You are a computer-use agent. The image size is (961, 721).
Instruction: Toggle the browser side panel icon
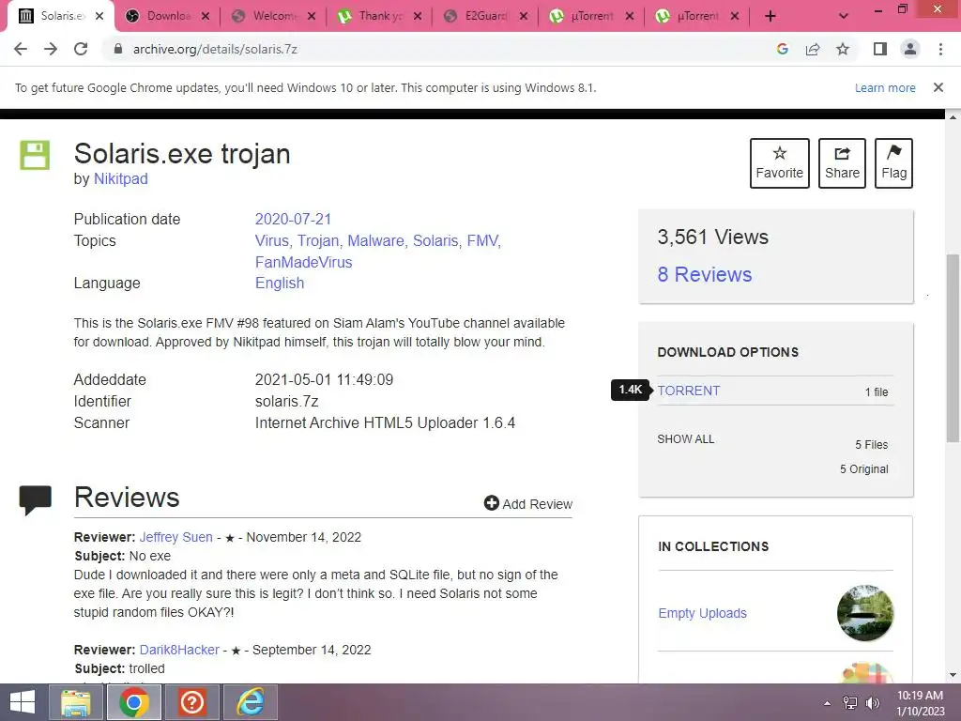coord(880,49)
